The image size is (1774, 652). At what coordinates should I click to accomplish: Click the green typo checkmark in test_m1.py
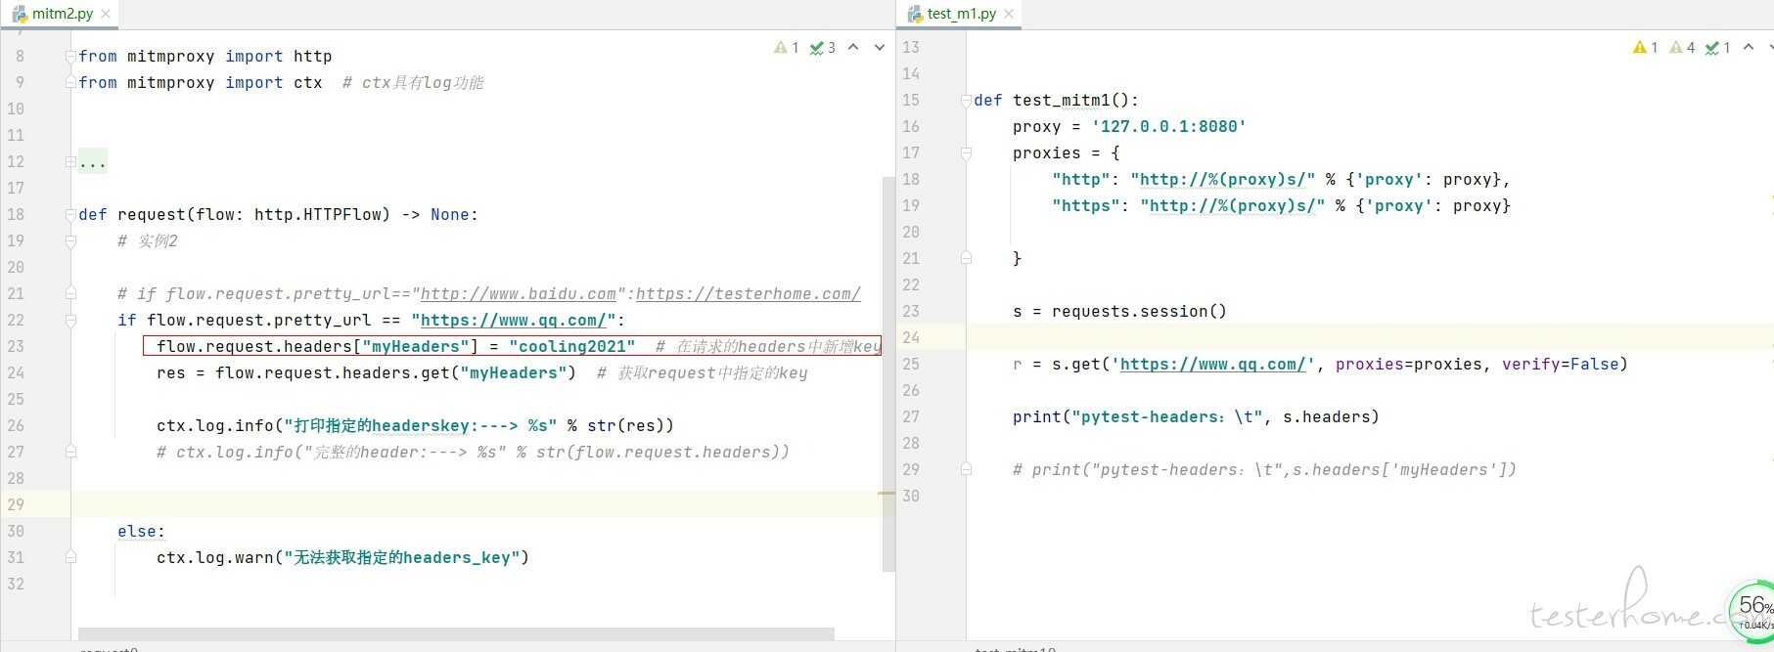click(1718, 47)
